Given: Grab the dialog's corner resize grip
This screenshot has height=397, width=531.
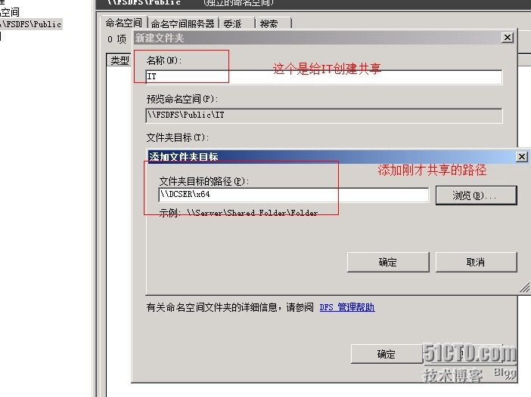Looking at the screenshot, I should (524, 288).
